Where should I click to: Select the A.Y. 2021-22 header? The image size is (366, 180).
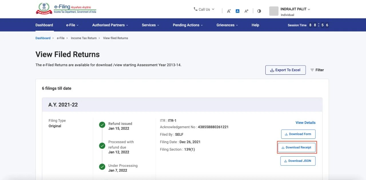pyautogui.click(x=182, y=105)
